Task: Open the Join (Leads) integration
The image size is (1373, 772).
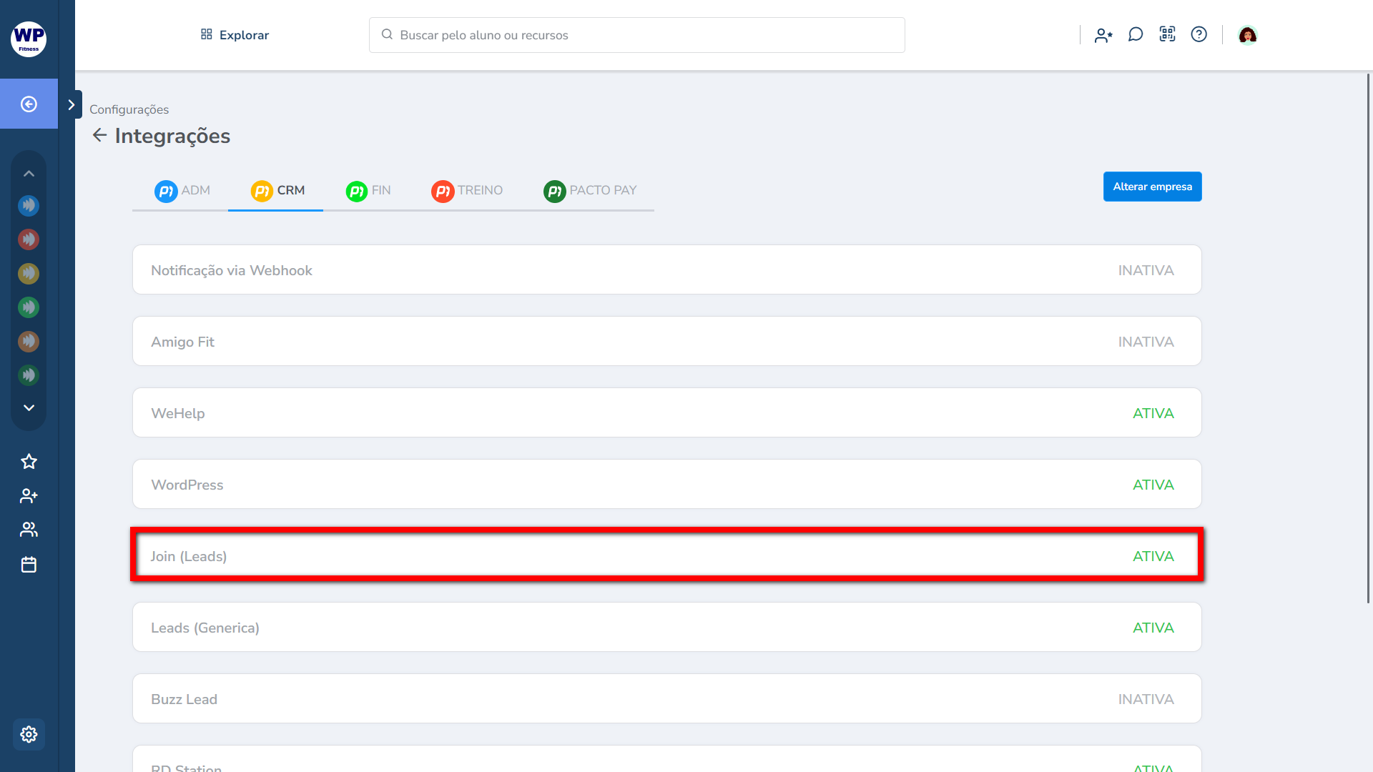Action: point(666,555)
